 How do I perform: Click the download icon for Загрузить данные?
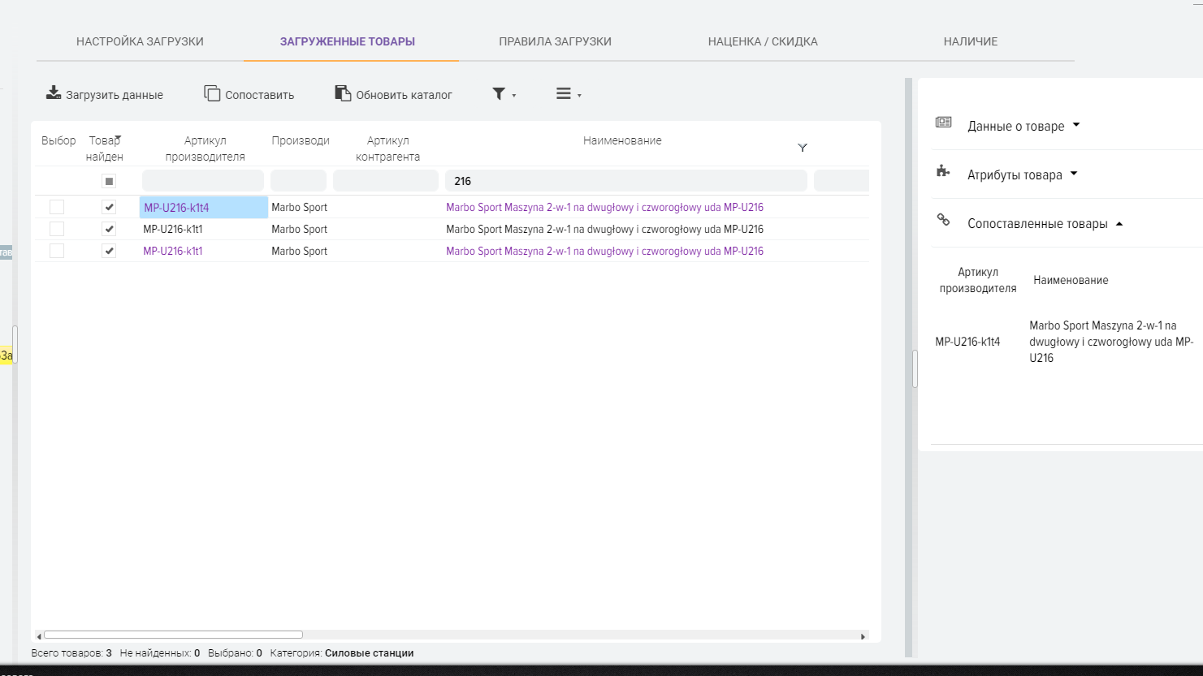(54, 93)
